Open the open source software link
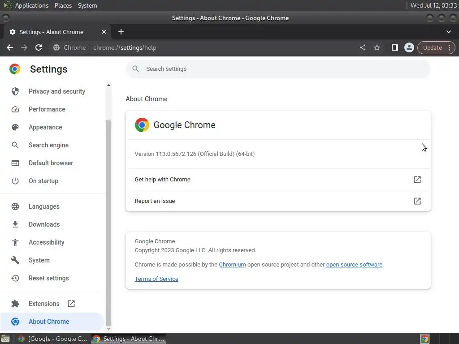The image size is (459, 344). 354,264
